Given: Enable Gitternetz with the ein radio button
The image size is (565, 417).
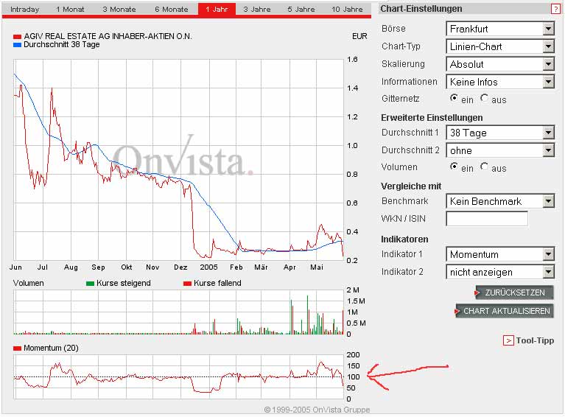Looking at the screenshot, I should [454, 99].
